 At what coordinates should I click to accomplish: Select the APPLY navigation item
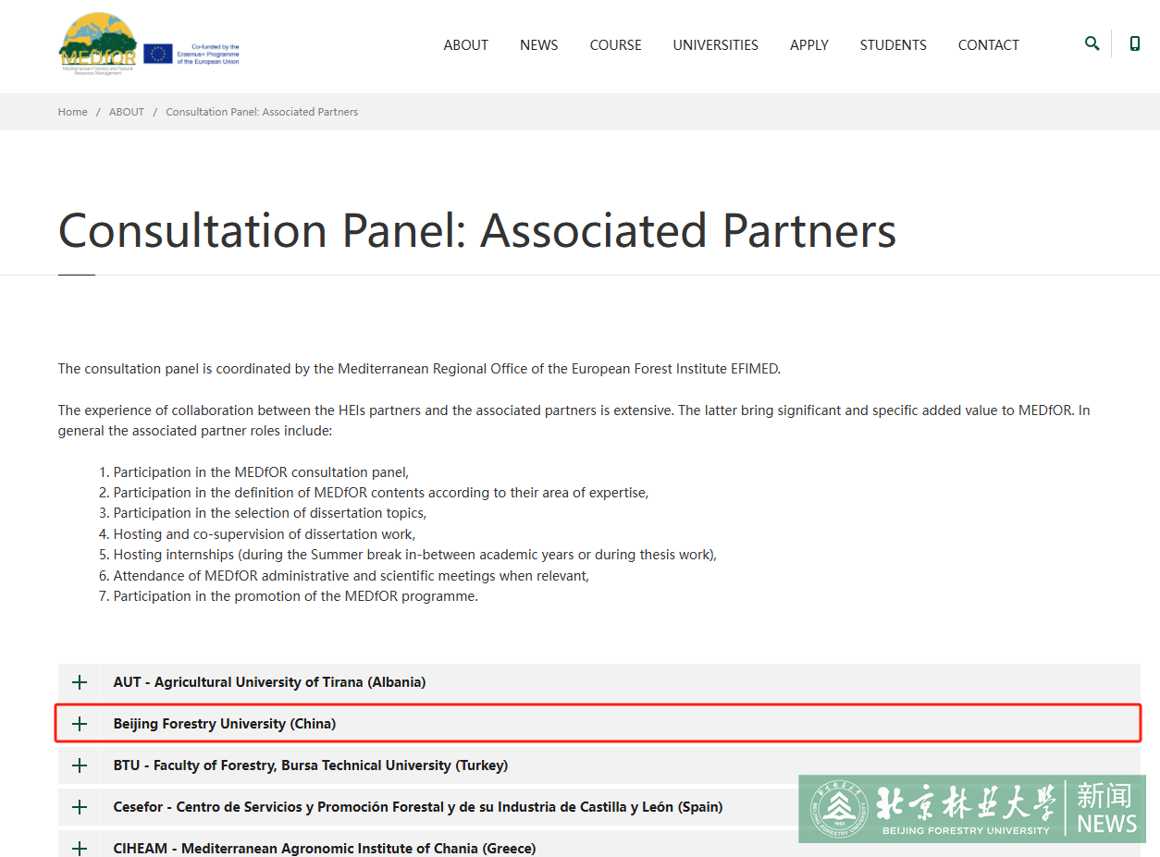[808, 45]
